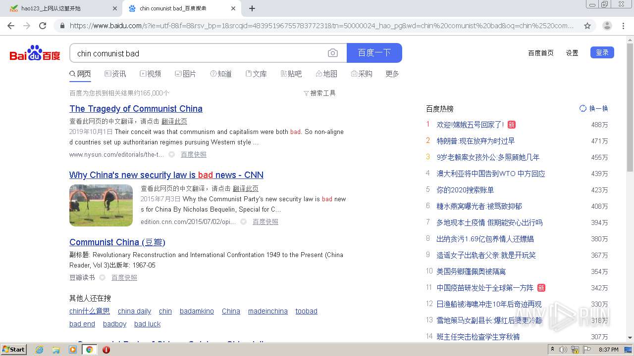Click Chrome taskbar icon
Viewport: 634px width, 356px height.
89,350
